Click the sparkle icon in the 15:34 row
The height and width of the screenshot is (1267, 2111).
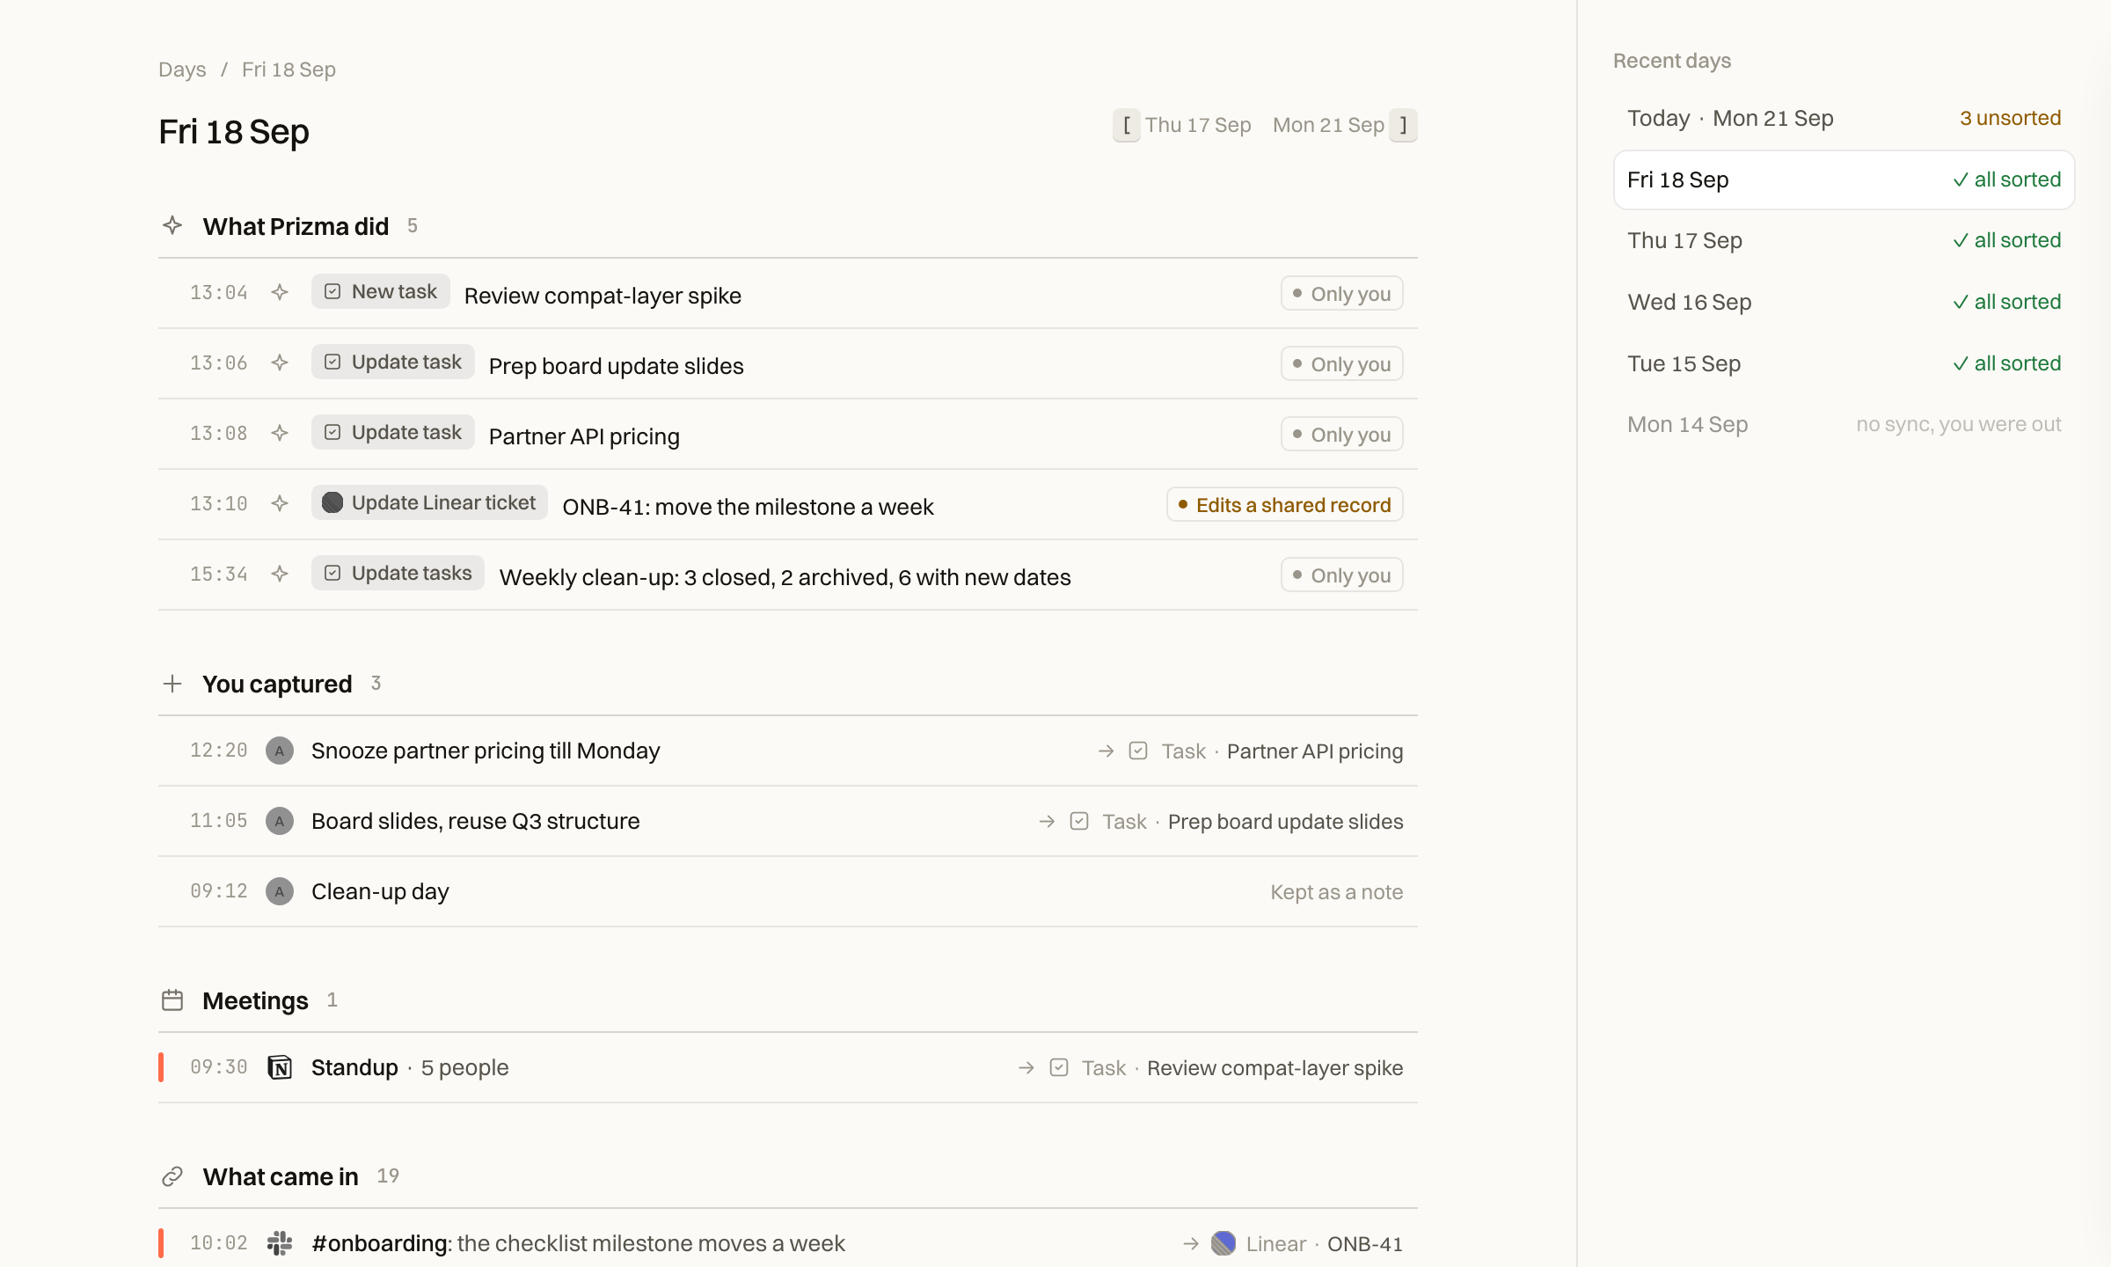280,574
